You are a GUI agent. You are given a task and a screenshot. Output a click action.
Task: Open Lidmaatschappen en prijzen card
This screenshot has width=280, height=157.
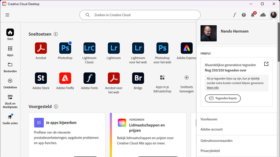(x=148, y=135)
